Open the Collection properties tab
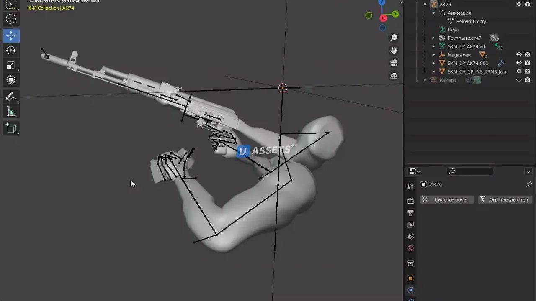This screenshot has width=536, height=301. [x=410, y=263]
